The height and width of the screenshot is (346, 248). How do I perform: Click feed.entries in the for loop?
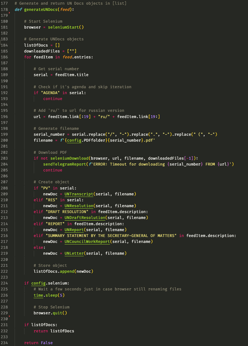[x=77, y=57]
